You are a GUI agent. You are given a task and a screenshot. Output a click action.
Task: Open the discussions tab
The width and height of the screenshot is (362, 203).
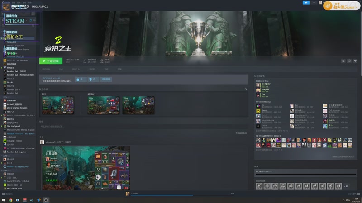[92, 69]
